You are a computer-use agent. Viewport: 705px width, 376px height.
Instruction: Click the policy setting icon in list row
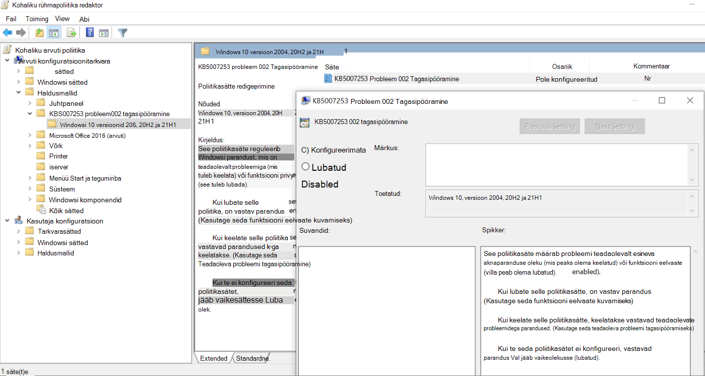(x=328, y=78)
